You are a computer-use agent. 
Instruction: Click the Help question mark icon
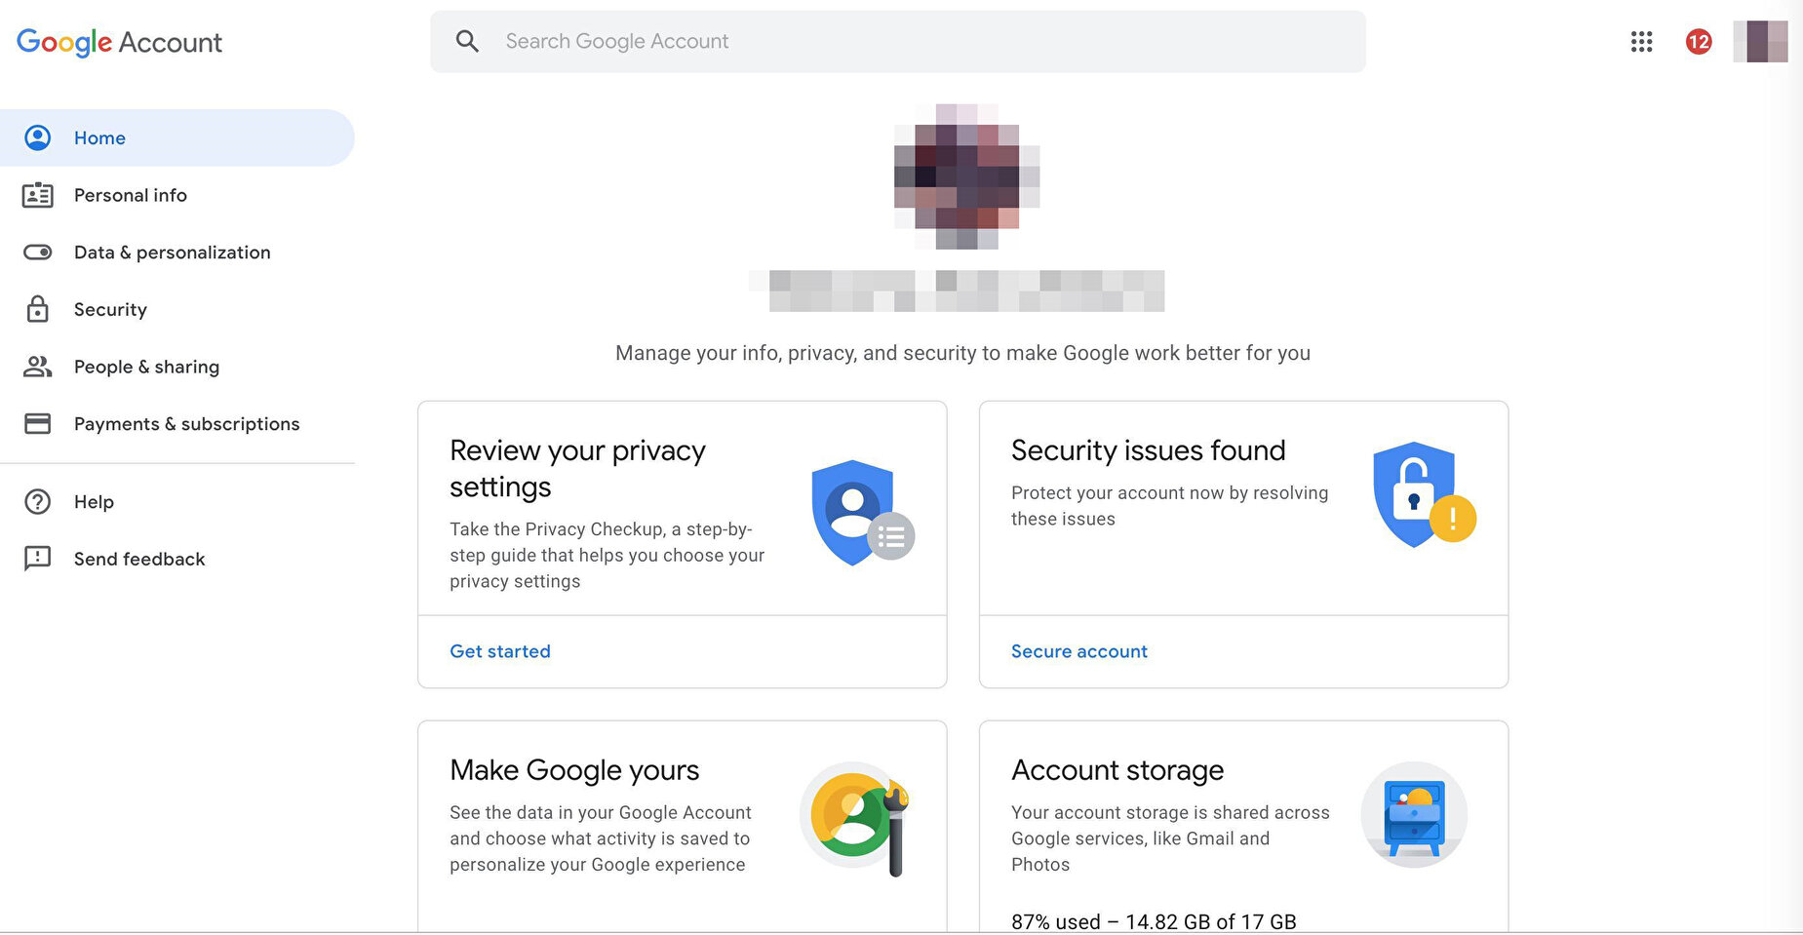click(x=37, y=502)
